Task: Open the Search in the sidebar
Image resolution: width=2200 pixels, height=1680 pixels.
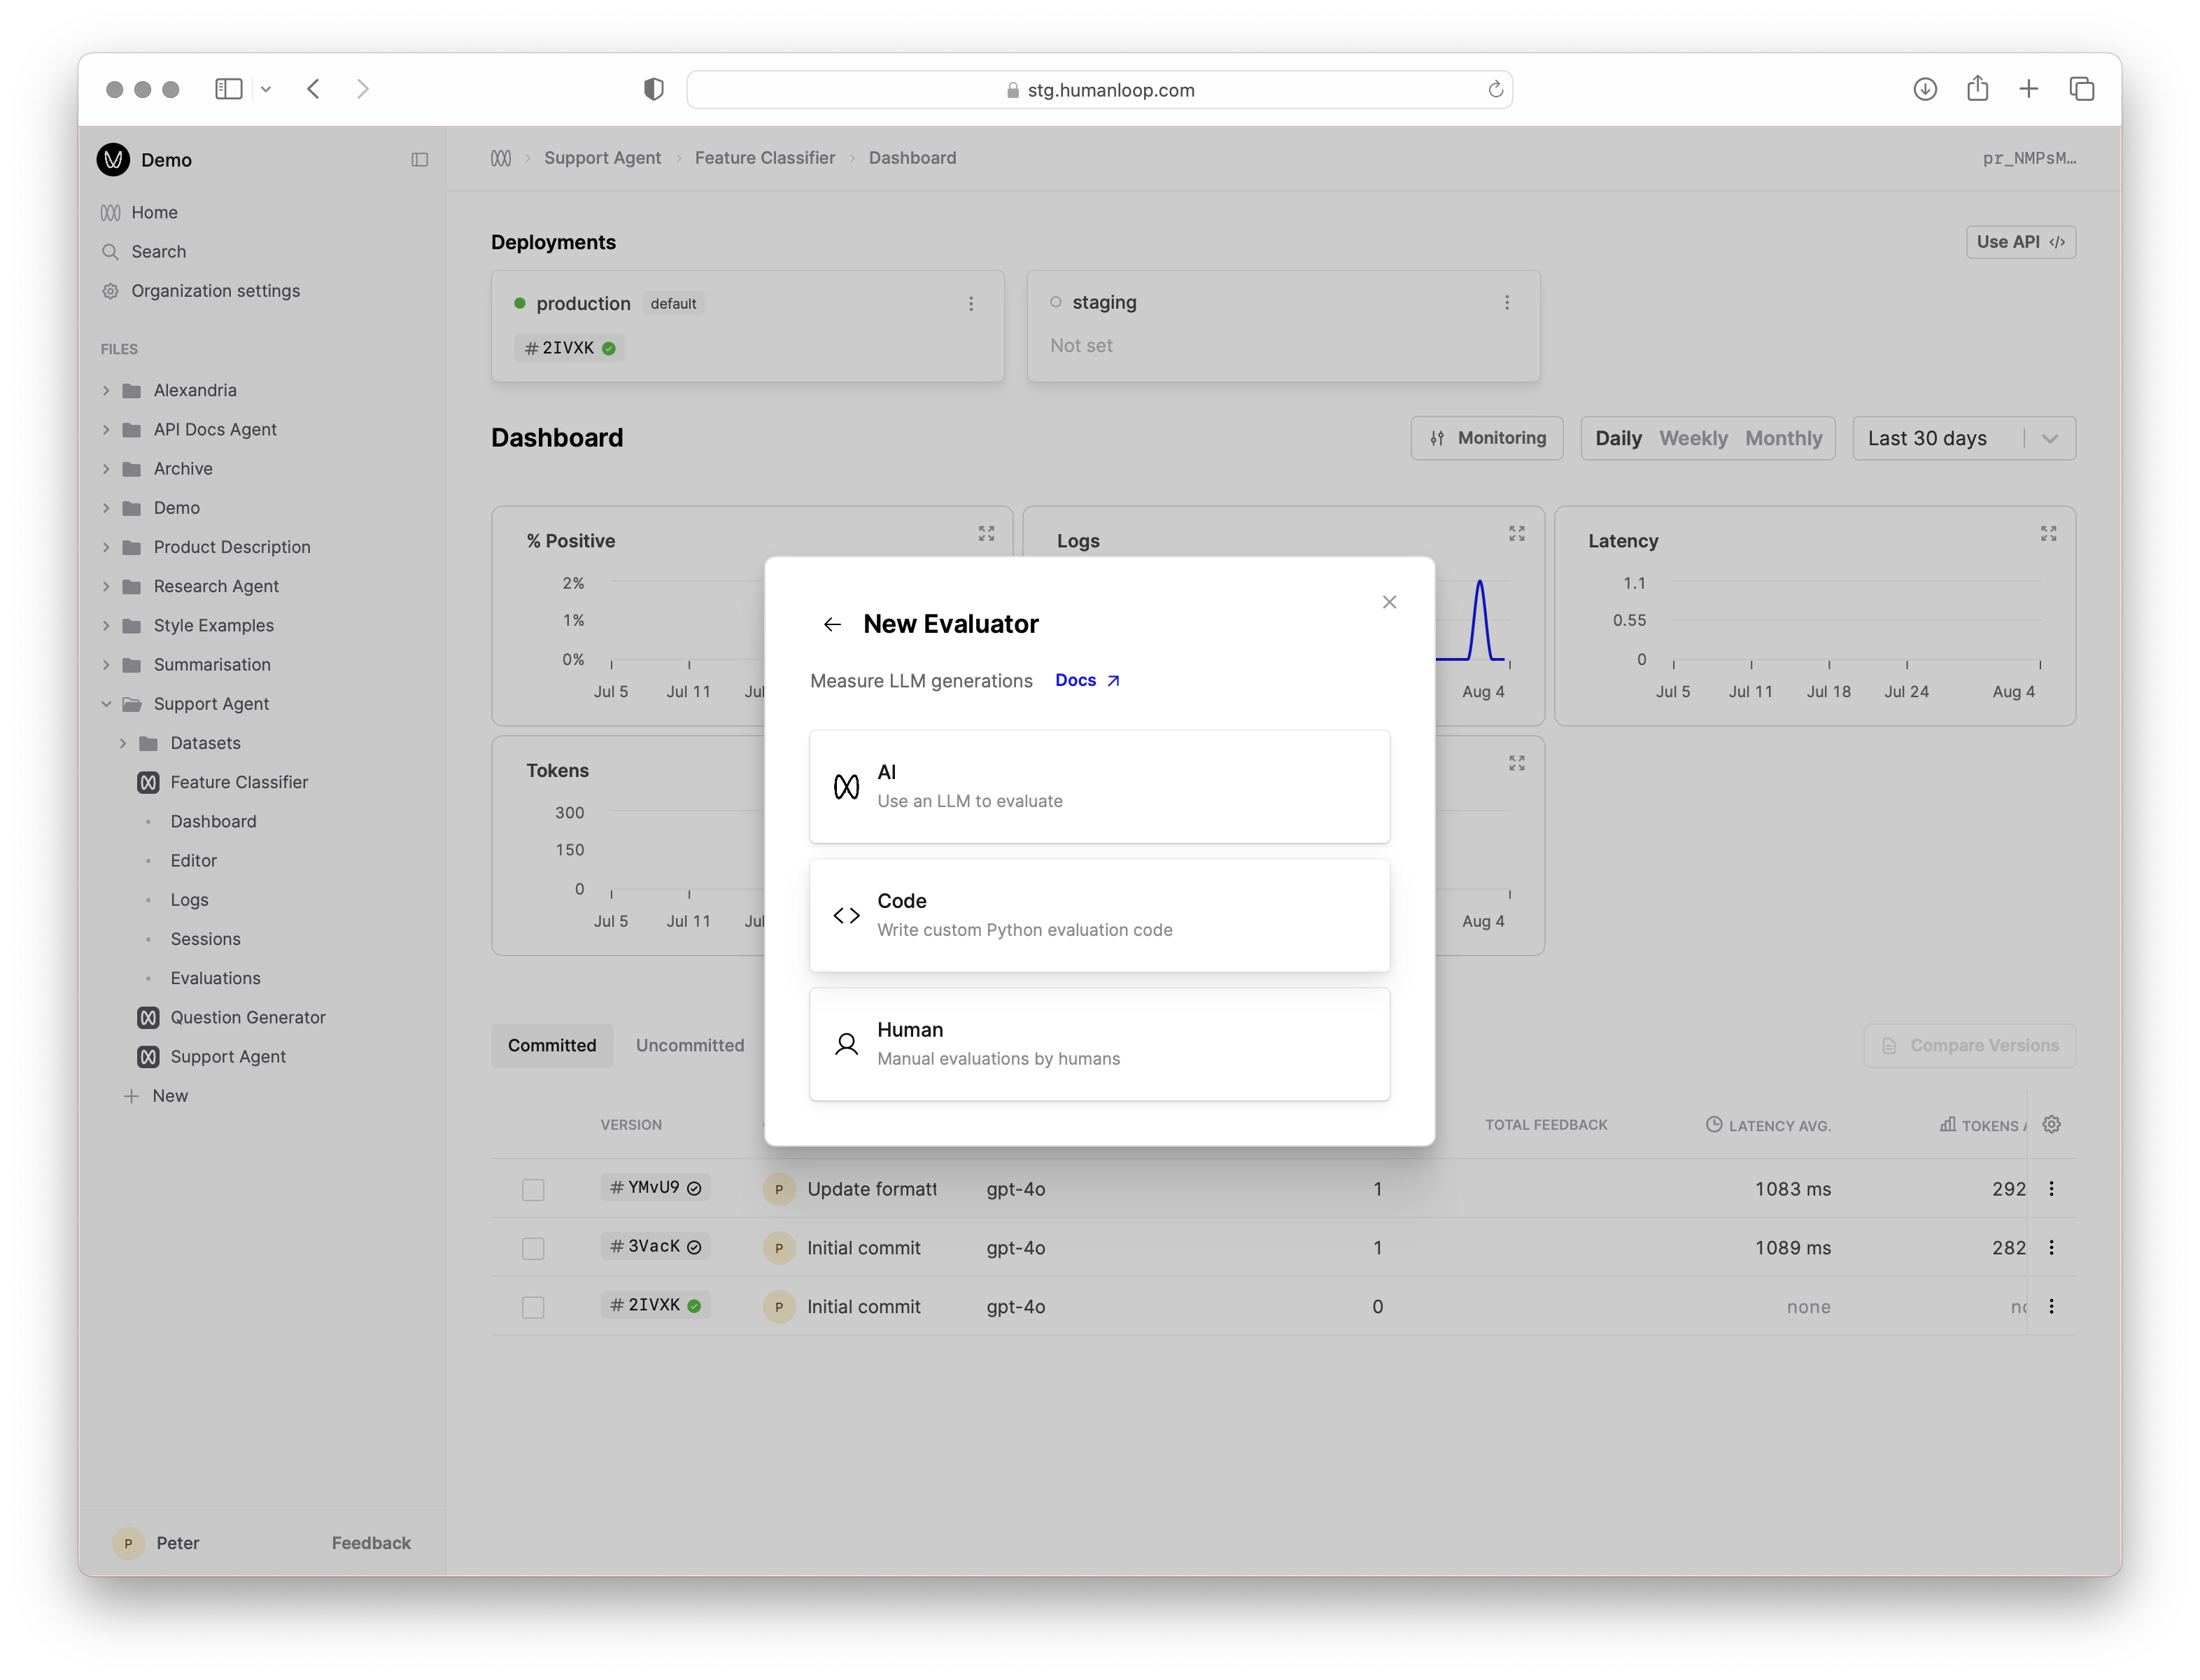Action: (x=159, y=251)
